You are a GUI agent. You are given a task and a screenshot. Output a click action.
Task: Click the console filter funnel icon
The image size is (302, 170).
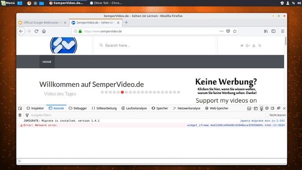point(27,115)
